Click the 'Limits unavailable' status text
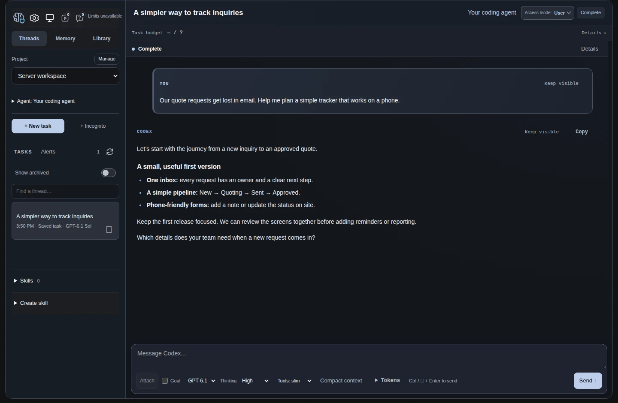618x403 pixels. pyautogui.click(x=105, y=16)
